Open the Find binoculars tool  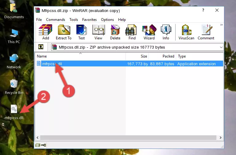132,32
